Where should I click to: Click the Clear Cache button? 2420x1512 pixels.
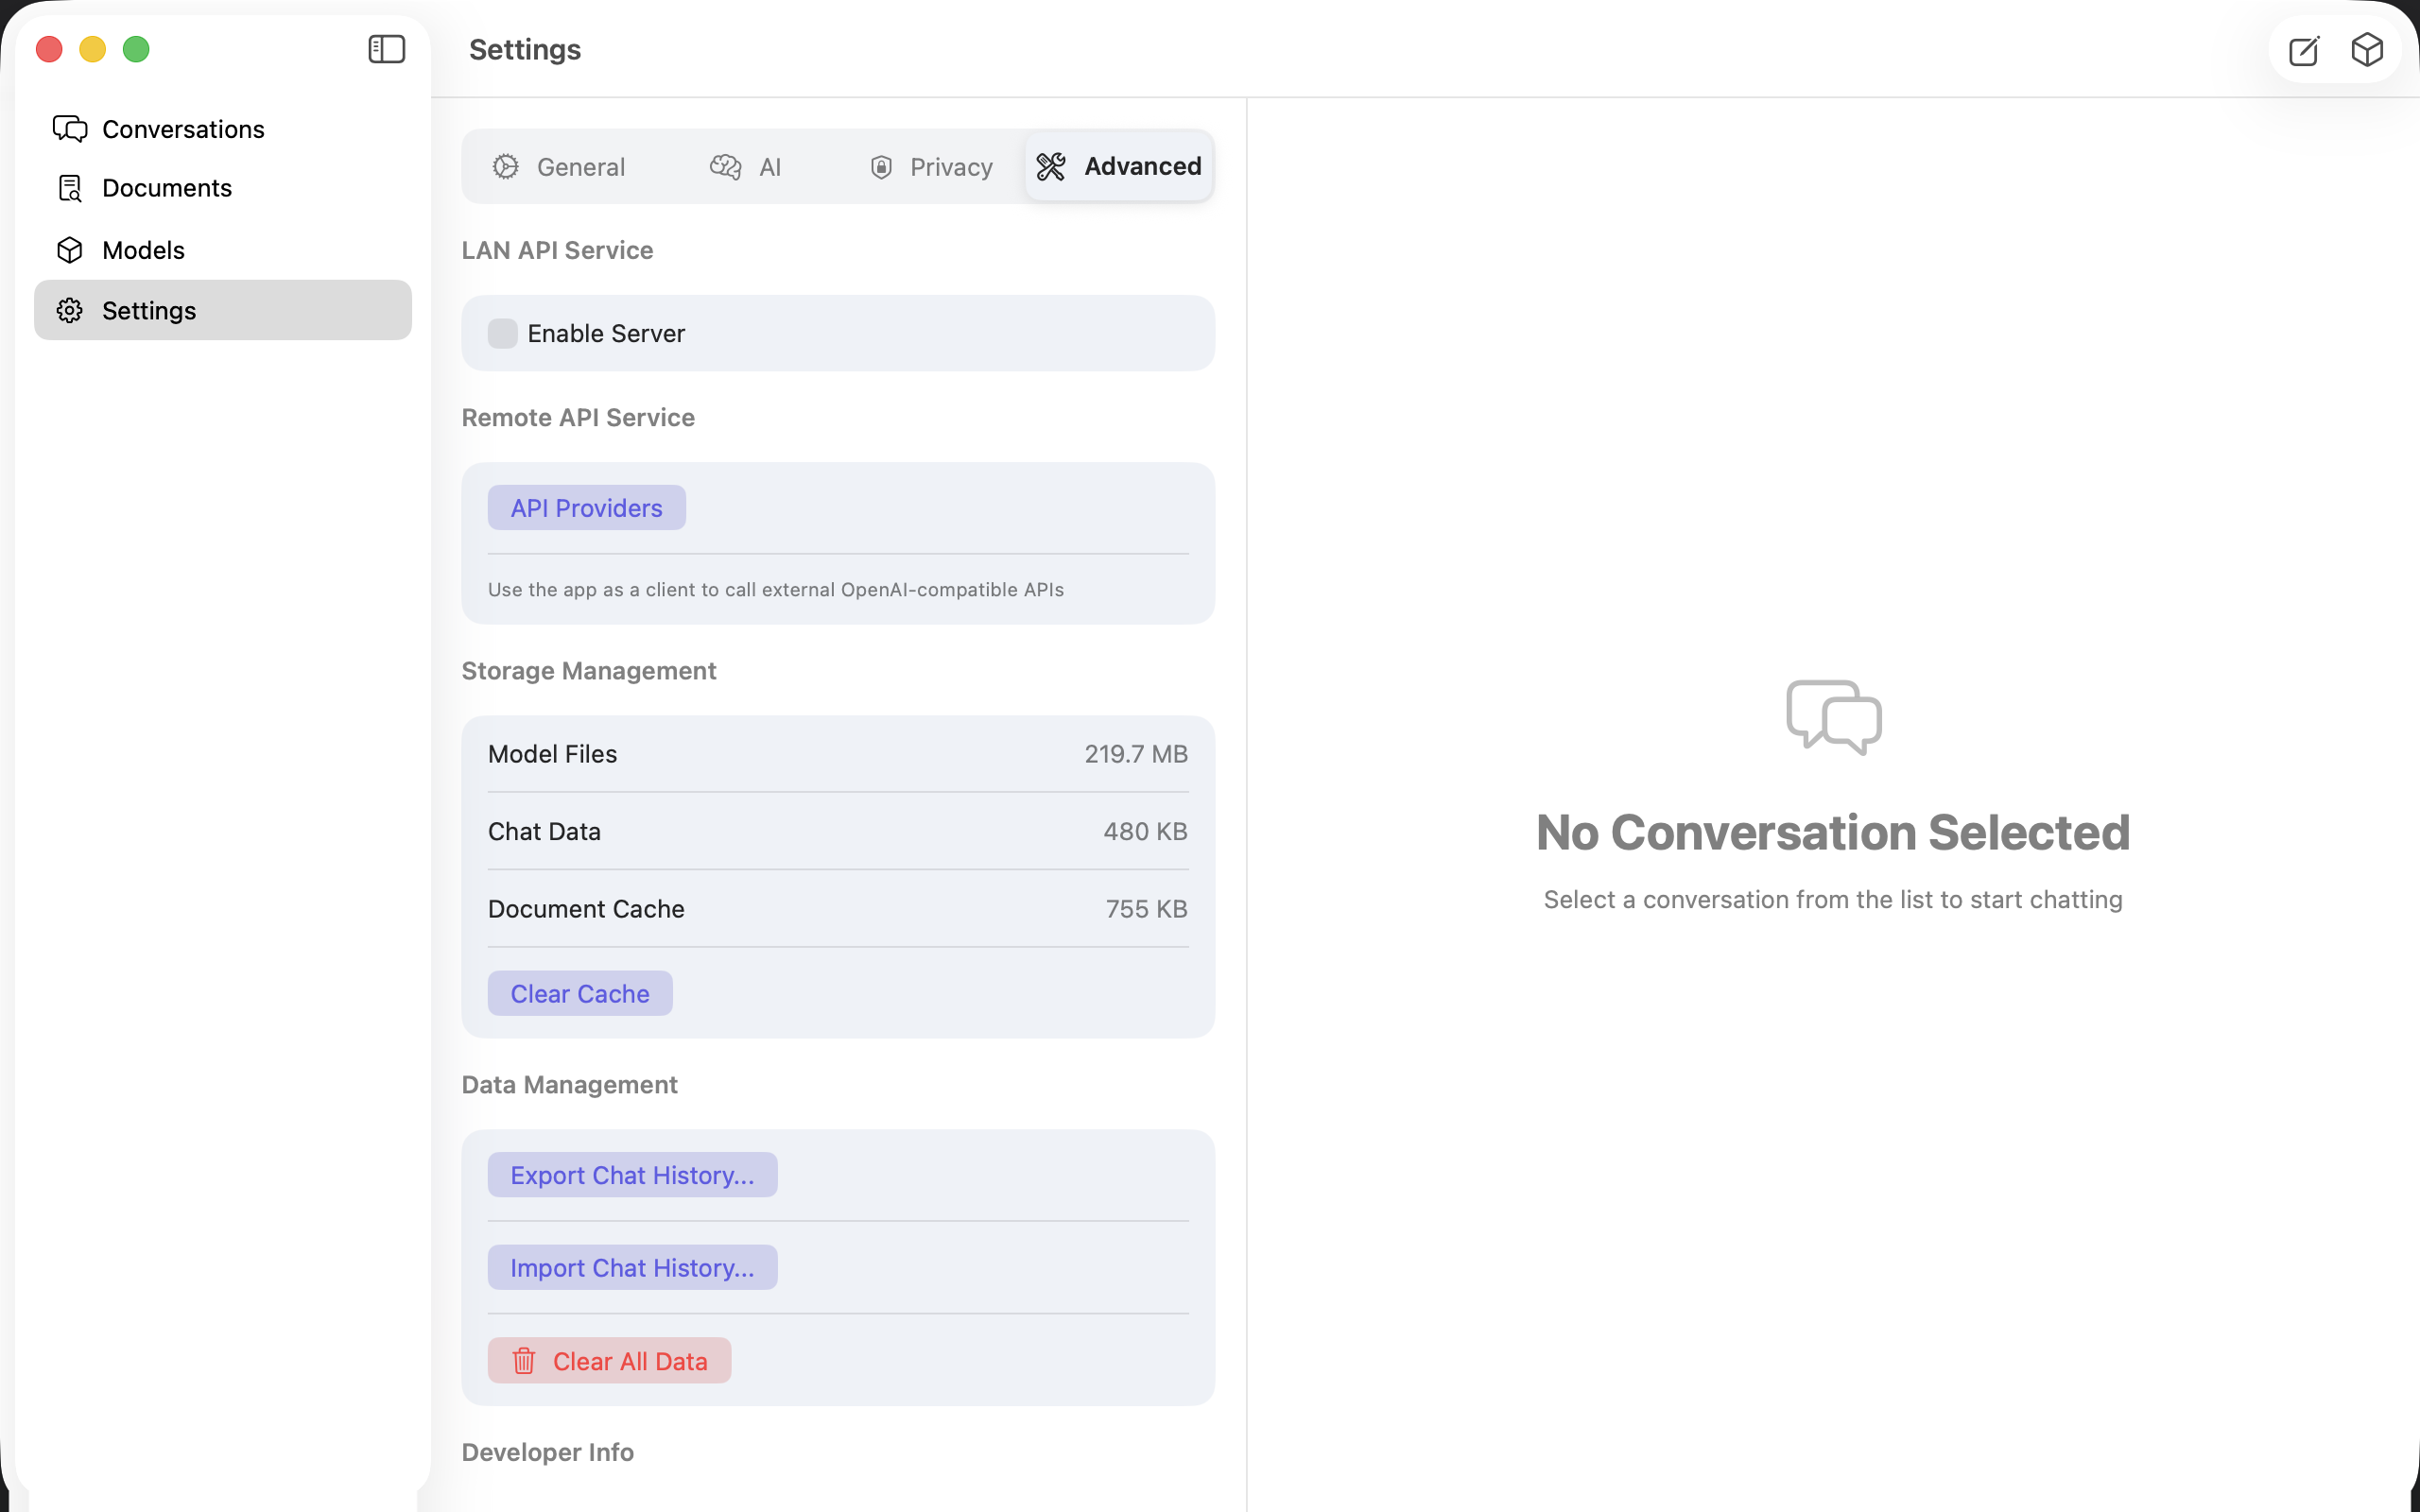[x=580, y=993]
